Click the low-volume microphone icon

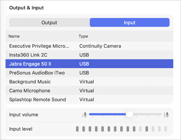point(84,115)
